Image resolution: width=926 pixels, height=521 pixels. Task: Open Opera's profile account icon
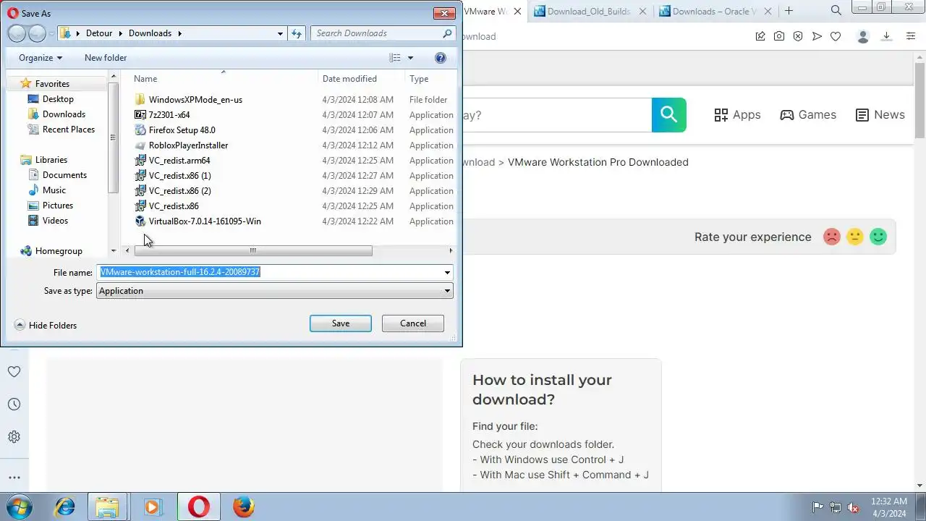862,36
